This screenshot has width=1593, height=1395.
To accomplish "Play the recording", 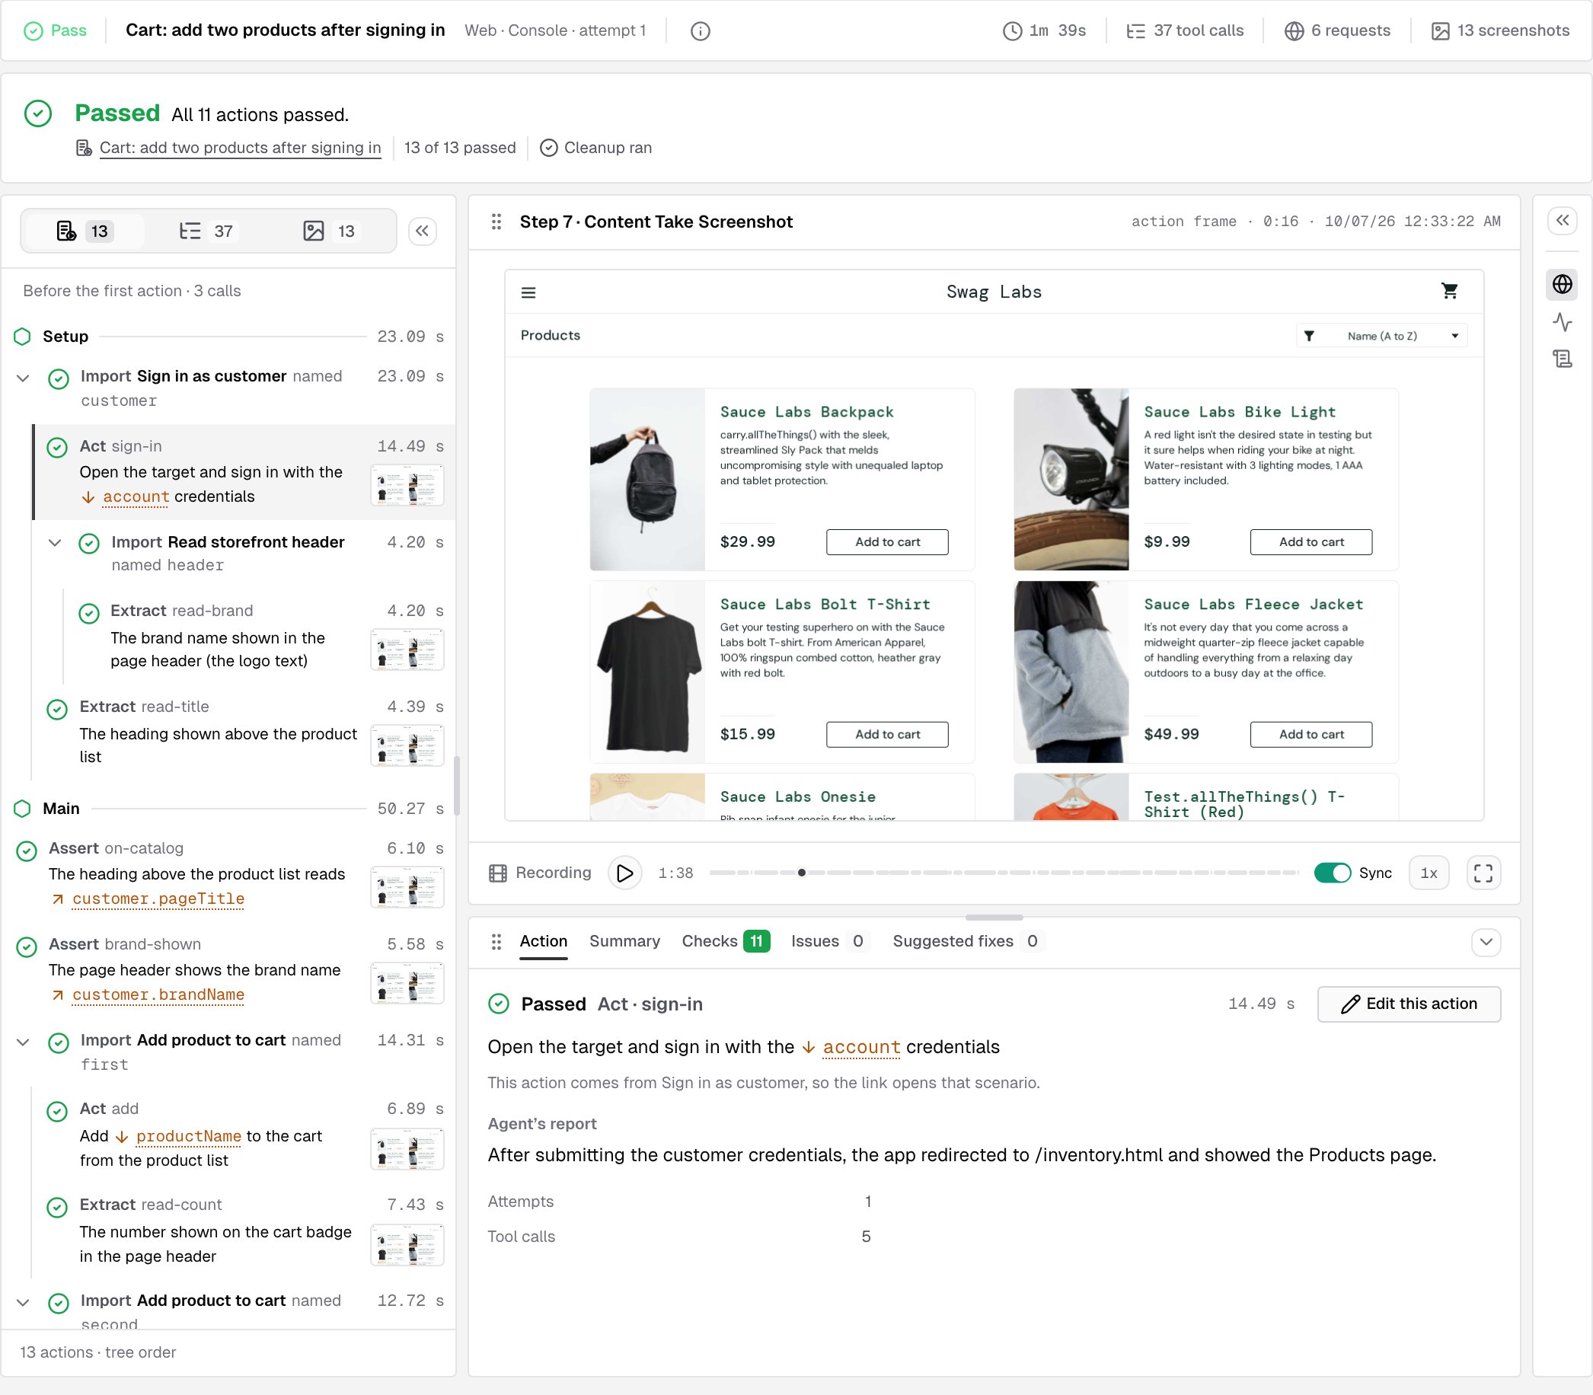I will (624, 873).
